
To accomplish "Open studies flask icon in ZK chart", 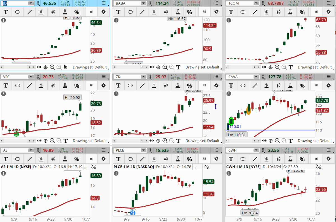I will click(x=178, y=85).
